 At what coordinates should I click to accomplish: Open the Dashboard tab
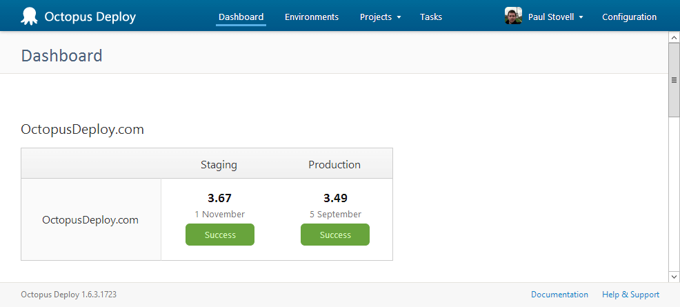(241, 17)
